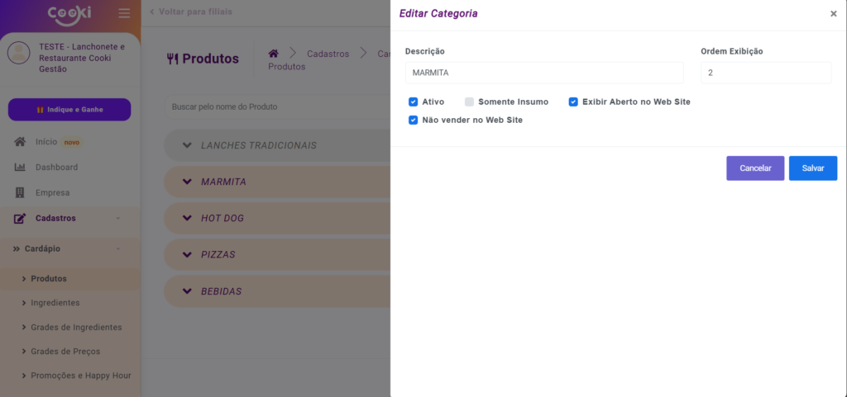Viewport: 847px width, 397px height.
Task: Open Dashboard via its chart icon
Action: 21,168
